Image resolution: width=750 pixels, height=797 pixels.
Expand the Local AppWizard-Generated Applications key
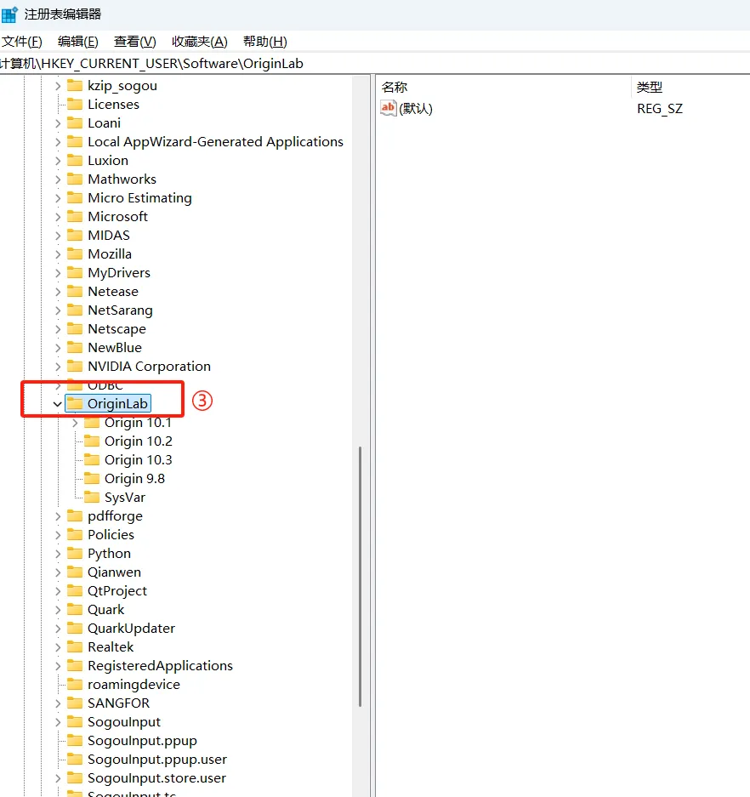(x=58, y=142)
